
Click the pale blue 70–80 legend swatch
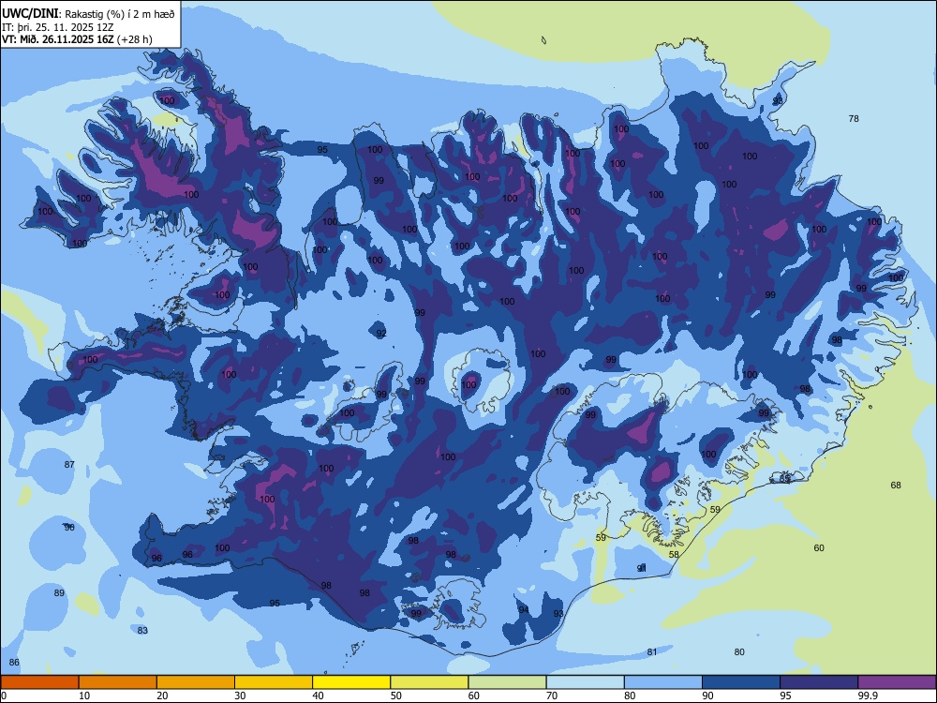pyautogui.click(x=586, y=682)
